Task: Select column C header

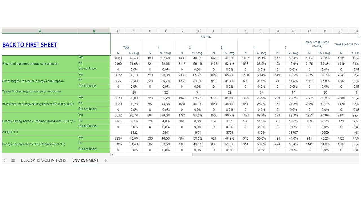Action: click(x=118, y=31)
